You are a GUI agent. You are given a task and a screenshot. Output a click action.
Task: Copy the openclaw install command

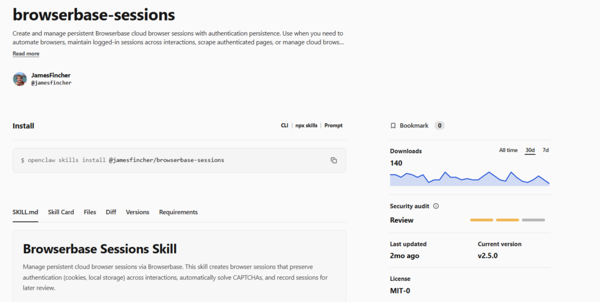[x=333, y=160]
